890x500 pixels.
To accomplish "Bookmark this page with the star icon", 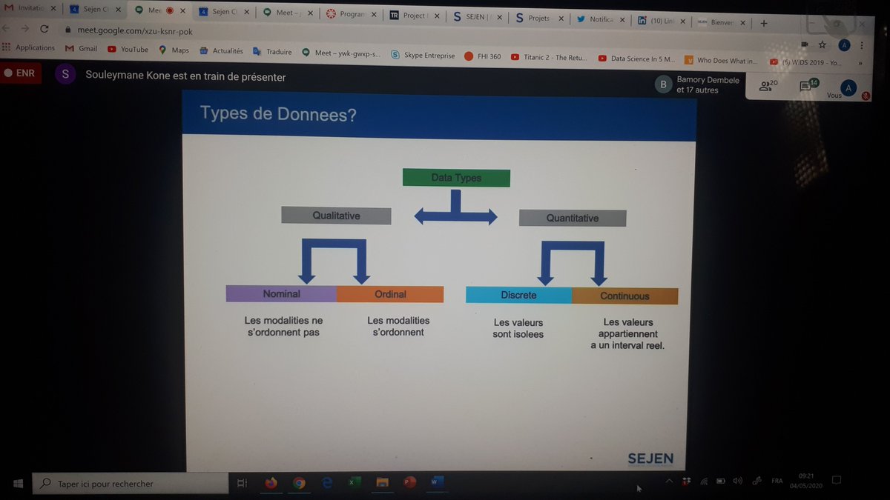I will point(822,45).
